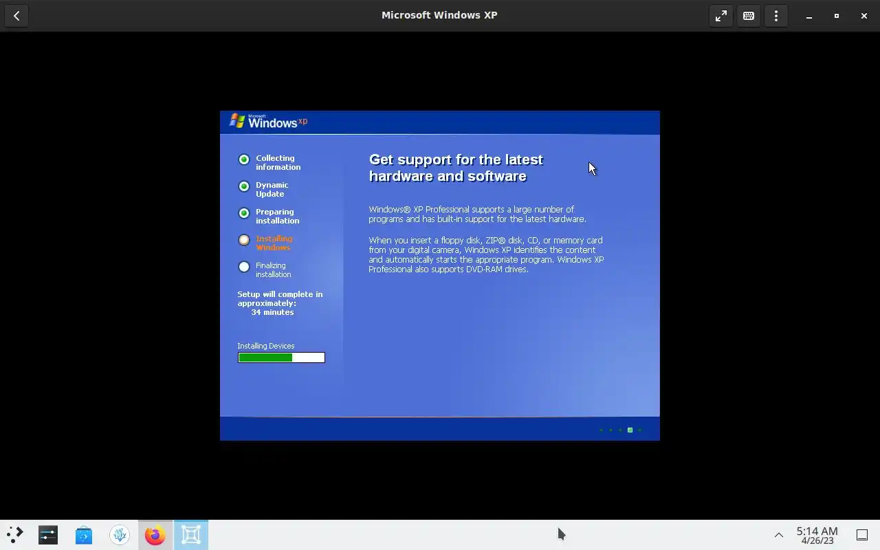880x550 pixels.
Task: Click the 'Collecting information' label
Action: (x=278, y=162)
